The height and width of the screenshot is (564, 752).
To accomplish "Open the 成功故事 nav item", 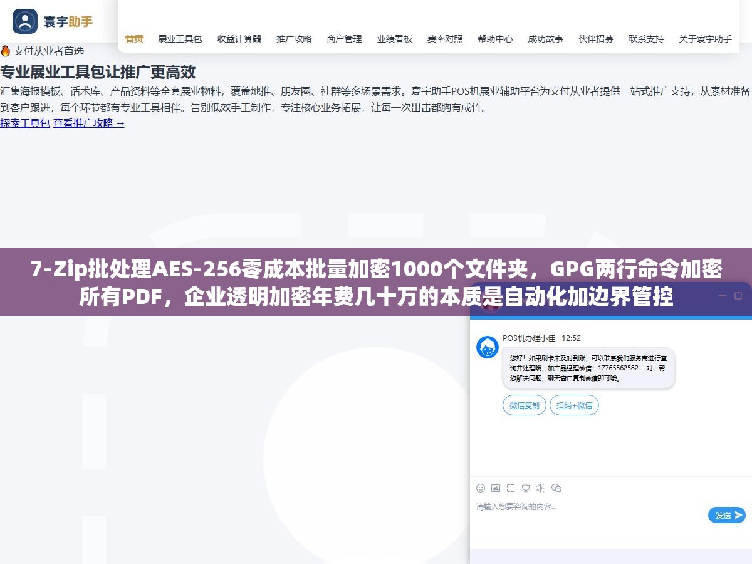I will point(545,39).
